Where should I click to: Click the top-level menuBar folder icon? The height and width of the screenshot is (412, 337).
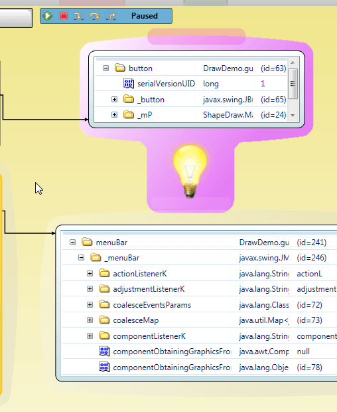(x=87, y=242)
